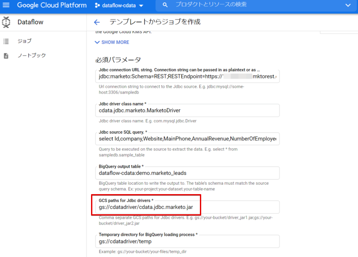Image resolution: width=358 pixels, height=257 pixels.
Task: Click the テンプレートからジョブを作成 page title
Action: 155,22
